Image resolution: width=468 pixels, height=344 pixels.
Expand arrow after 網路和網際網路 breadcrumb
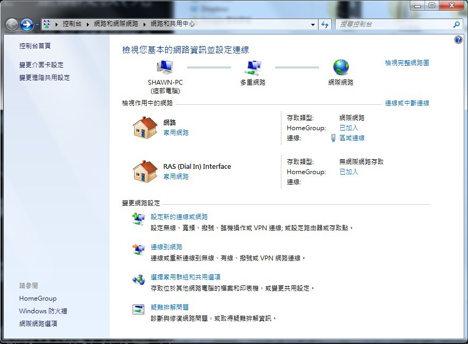pyautogui.click(x=145, y=24)
